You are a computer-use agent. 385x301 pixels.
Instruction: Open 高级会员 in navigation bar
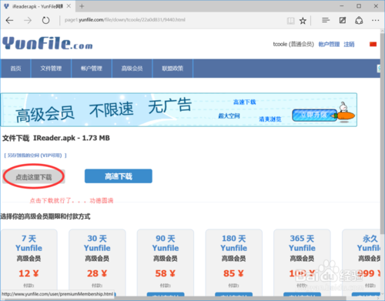[x=132, y=69]
